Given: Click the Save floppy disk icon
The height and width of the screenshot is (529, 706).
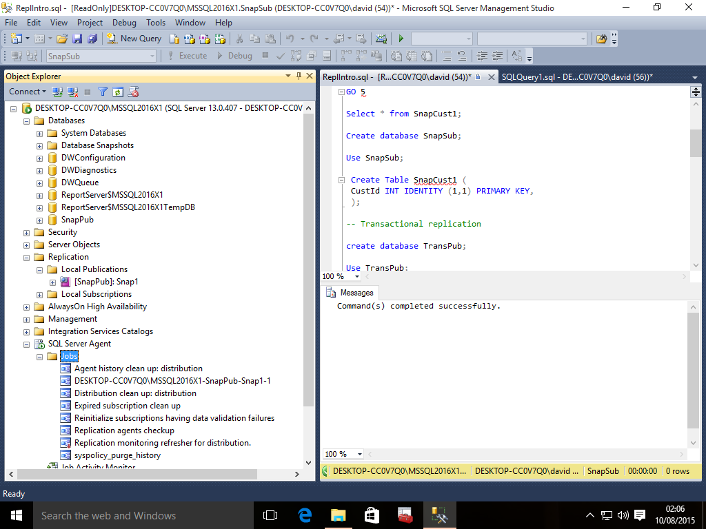Looking at the screenshot, I should 77,39.
